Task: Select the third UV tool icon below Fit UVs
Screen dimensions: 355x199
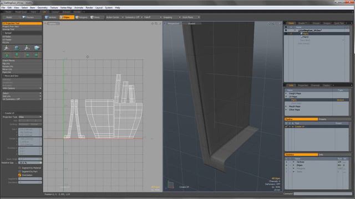Action: [x=27, y=48]
